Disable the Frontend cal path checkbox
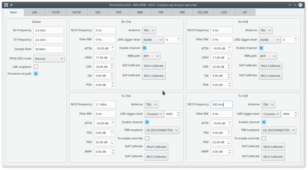The width and height of the screenshot is (308, 170). click(x=36, y=74)
